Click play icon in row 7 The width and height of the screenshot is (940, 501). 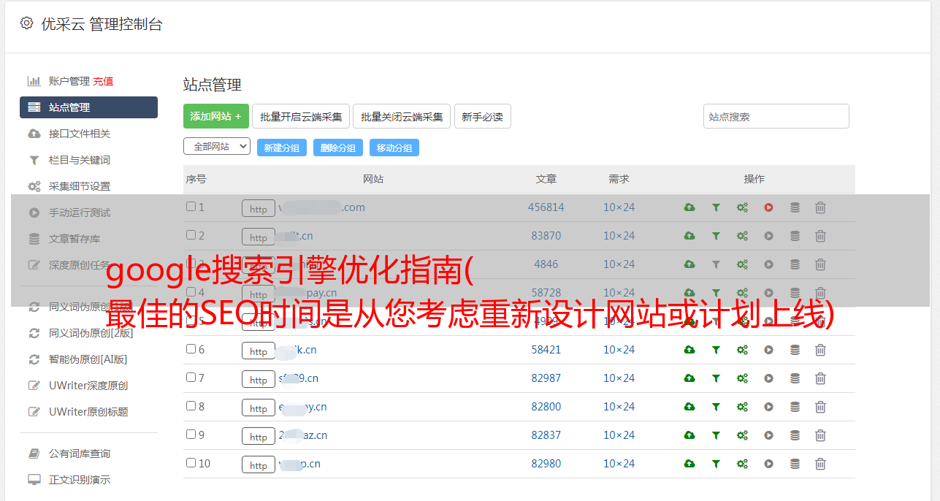pyautogui.click(x=768, y=378)
